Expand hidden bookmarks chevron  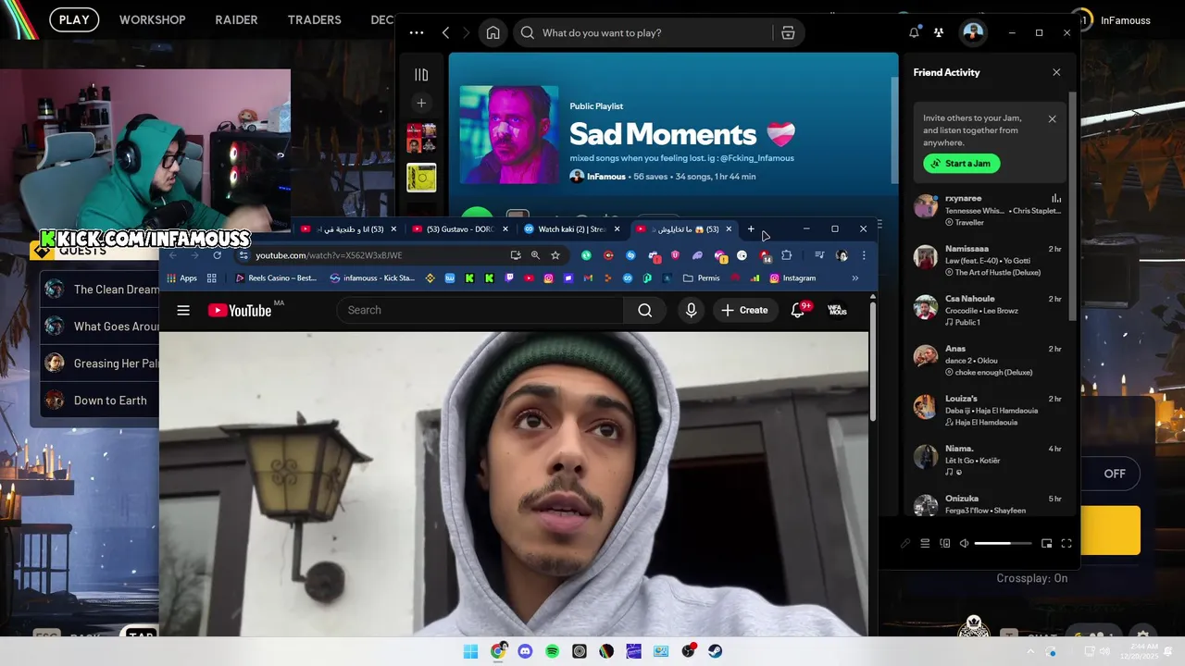point(854,278)
